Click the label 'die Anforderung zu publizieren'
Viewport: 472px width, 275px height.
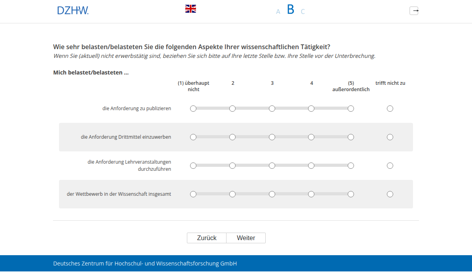tap(137, 109)
